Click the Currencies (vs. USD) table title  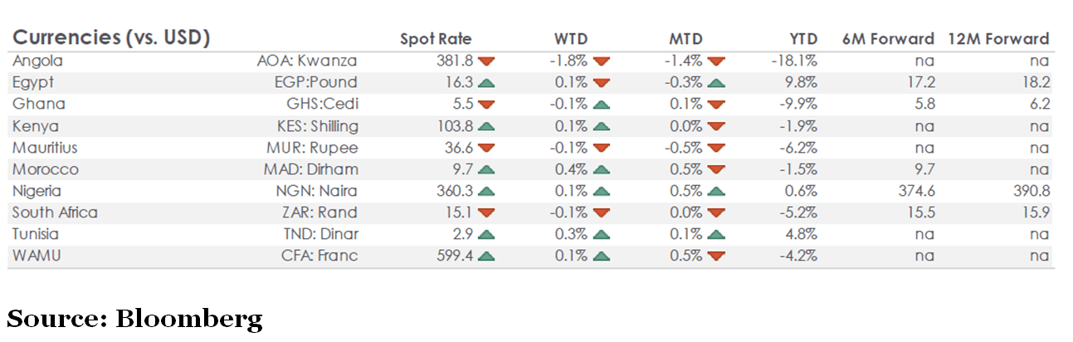coord(111,38)
